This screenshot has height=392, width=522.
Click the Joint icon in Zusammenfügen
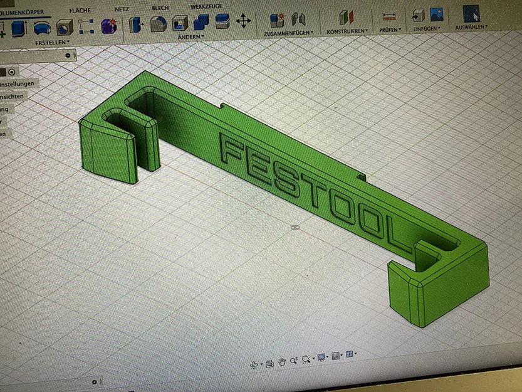pyautogui.click(x=298, y=19)
